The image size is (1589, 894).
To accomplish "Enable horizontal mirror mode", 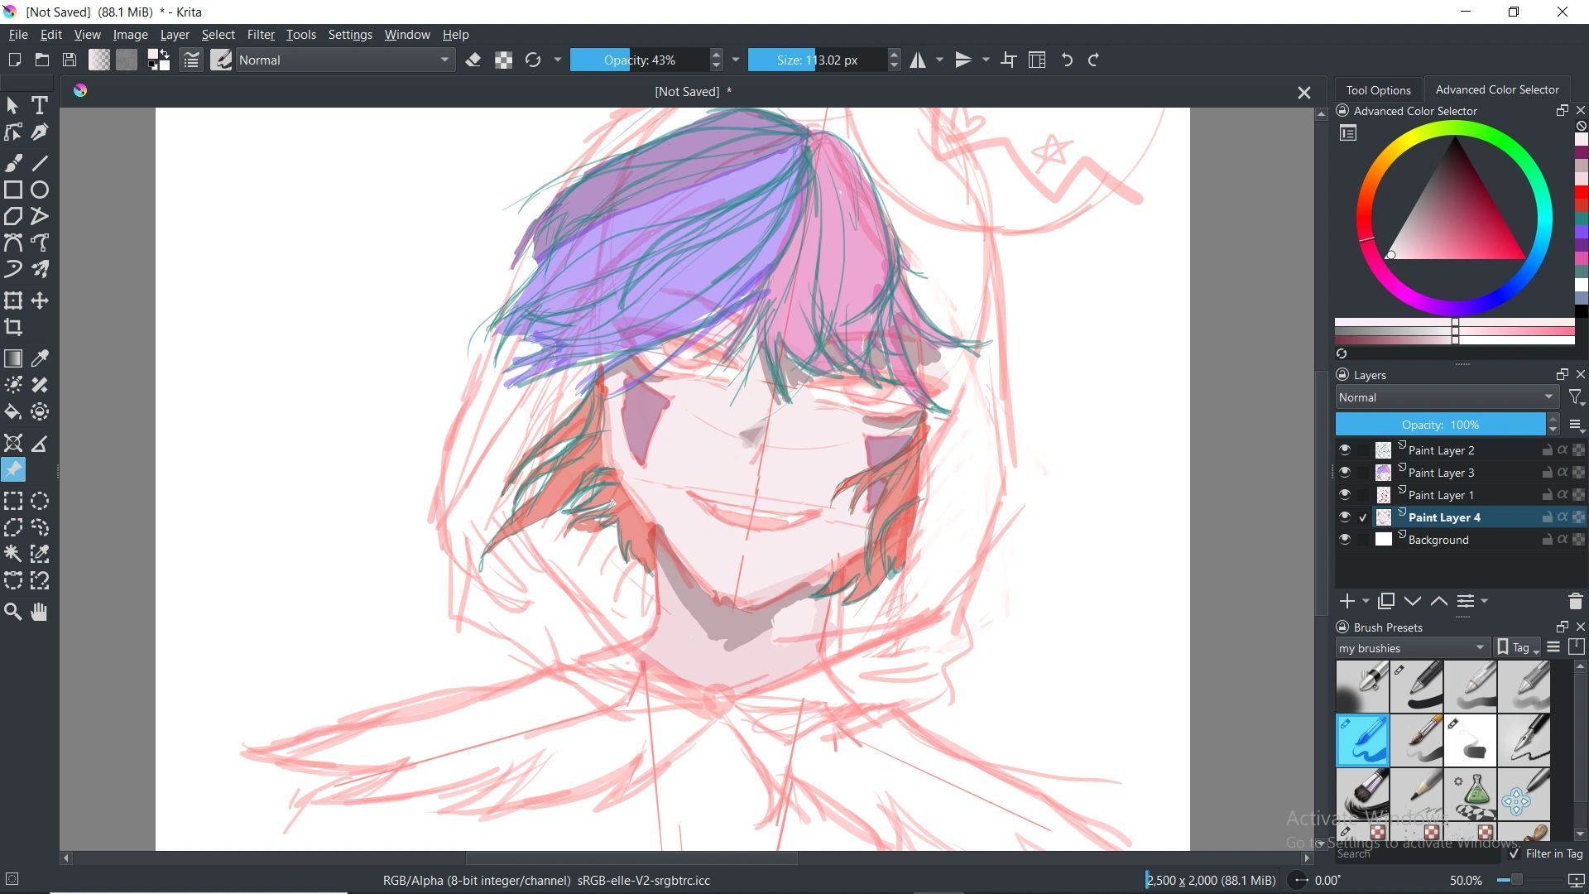I will 919,60.
